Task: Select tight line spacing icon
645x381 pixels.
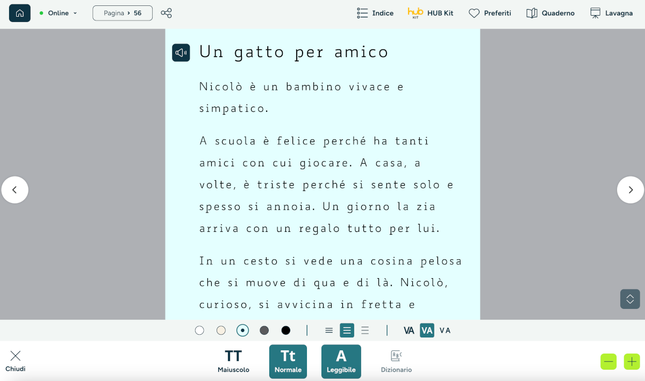Action: click(329, 330)
